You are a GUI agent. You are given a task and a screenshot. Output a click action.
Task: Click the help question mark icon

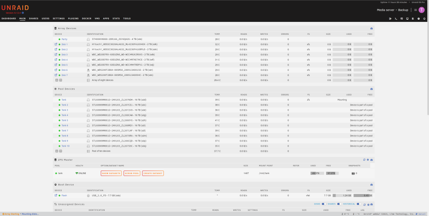pos(419,18)
